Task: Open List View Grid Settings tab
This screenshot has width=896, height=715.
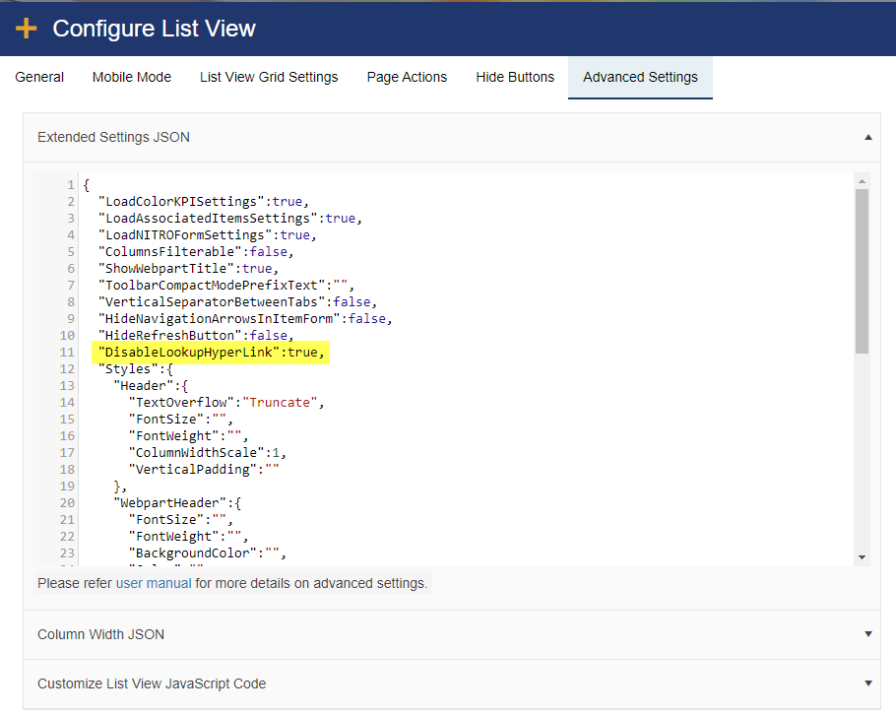Action: (x=269, y=77)
